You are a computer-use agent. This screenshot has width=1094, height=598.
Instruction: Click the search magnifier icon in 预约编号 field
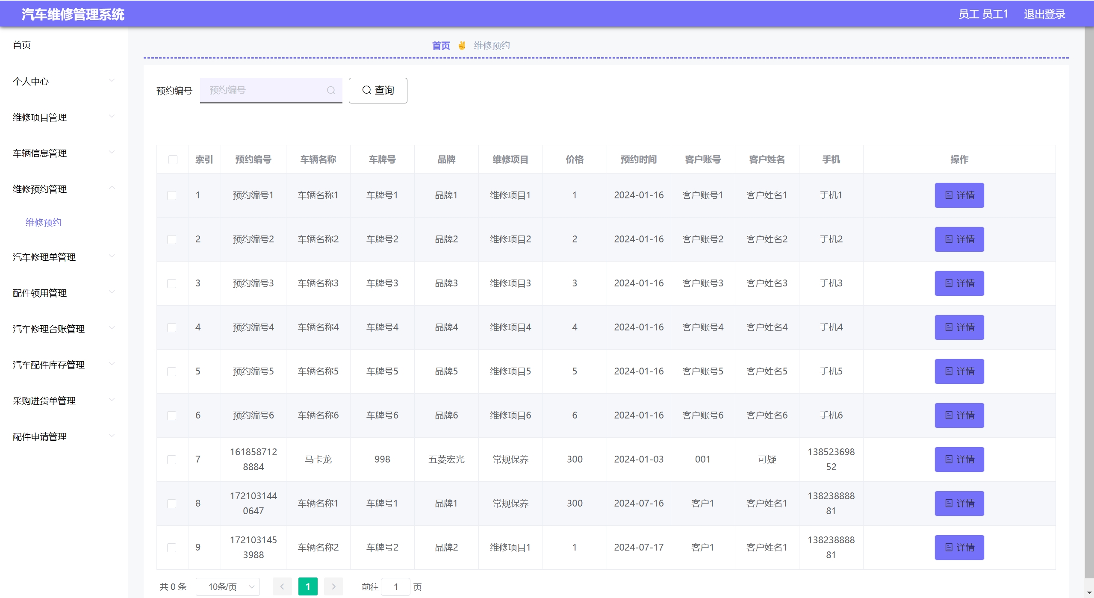point(330,90)
